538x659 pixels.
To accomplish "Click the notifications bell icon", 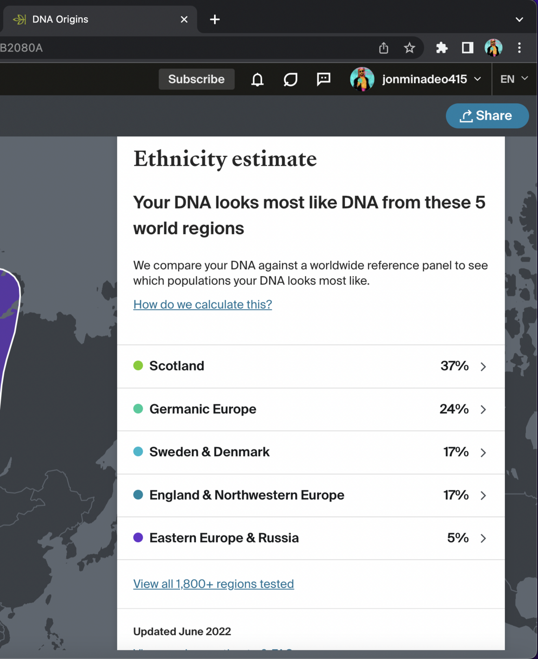I will click(x=257, y=80).
